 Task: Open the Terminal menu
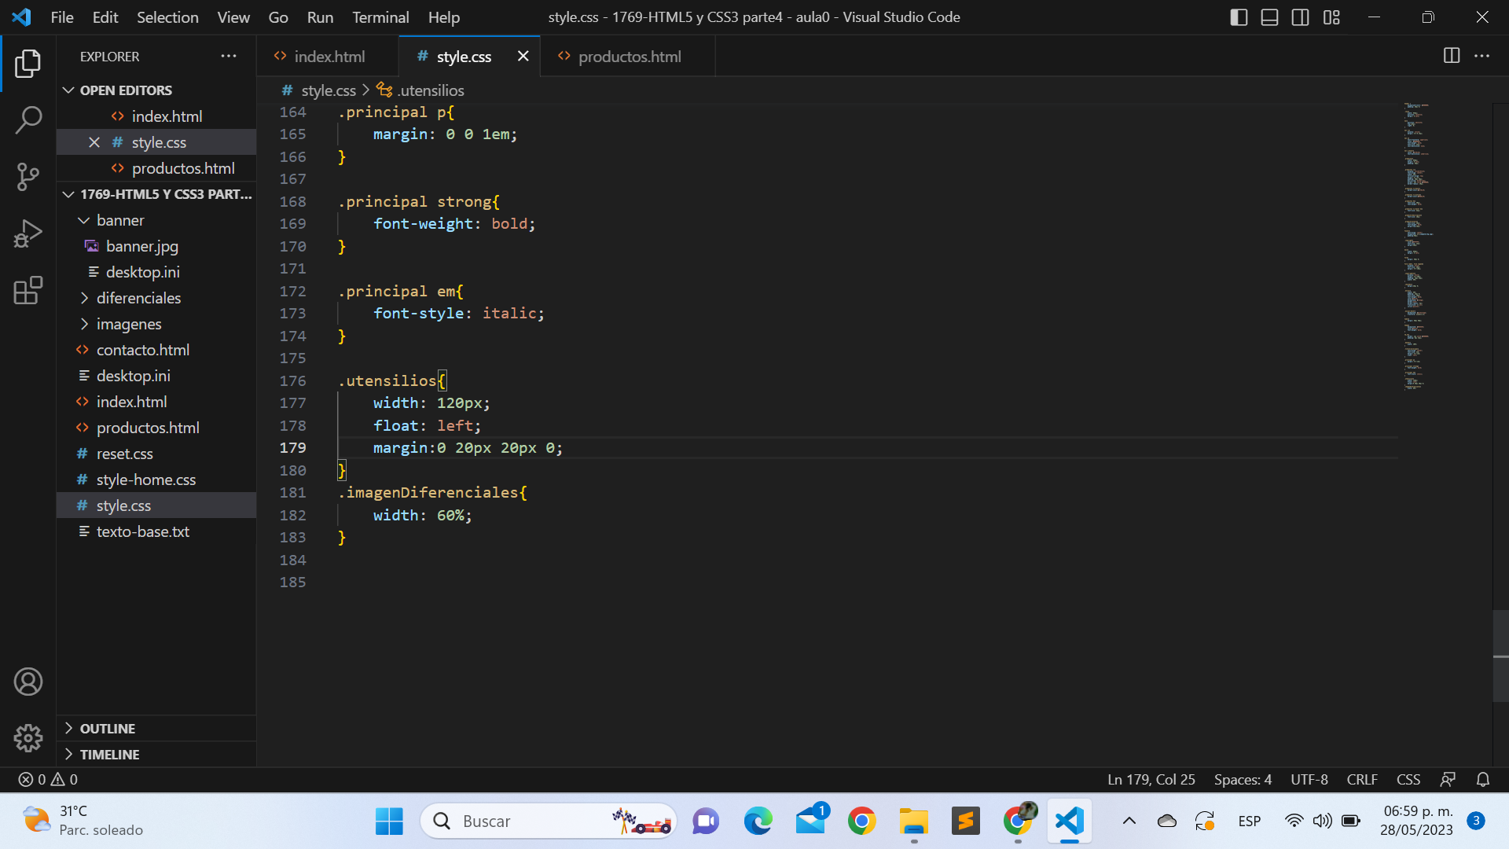[x=380, y=17]
